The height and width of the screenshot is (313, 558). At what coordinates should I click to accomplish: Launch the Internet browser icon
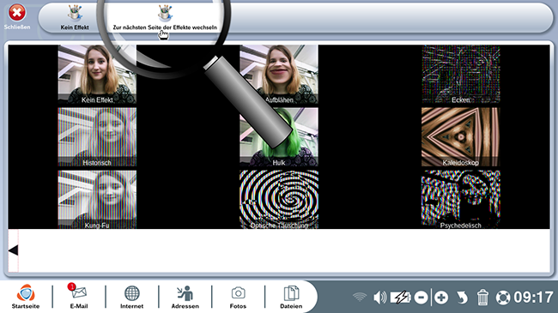coord(131,297)
